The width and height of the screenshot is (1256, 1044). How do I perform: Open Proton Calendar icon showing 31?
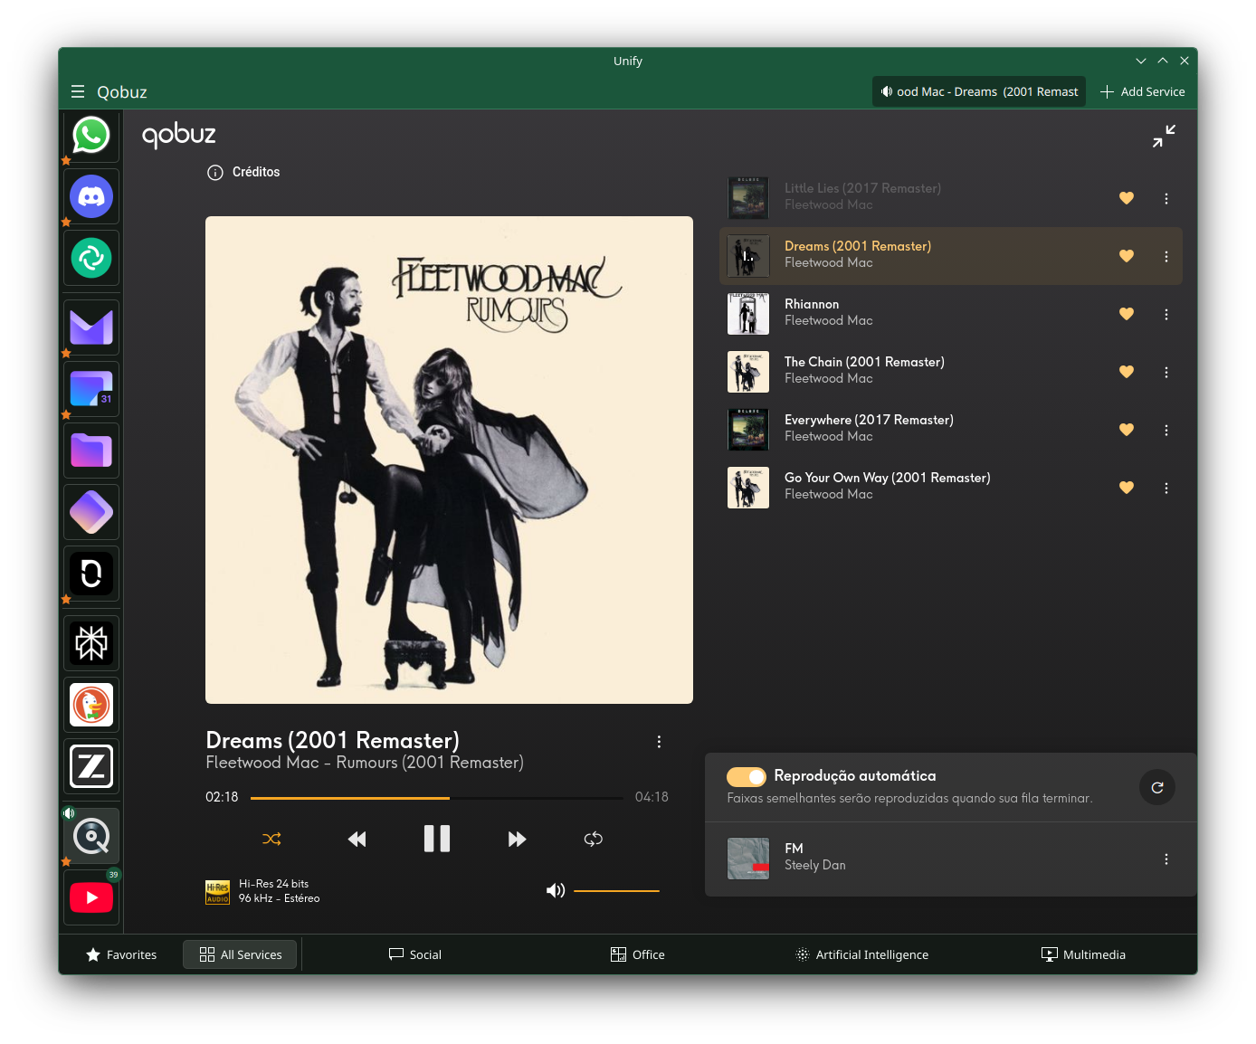(91, 389)
